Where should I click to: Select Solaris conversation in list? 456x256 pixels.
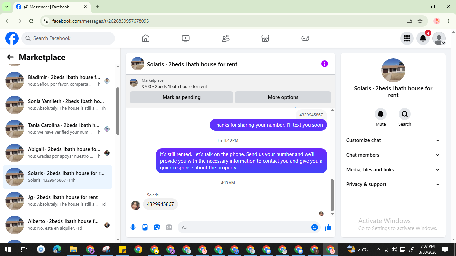click(x=57, y=177)
